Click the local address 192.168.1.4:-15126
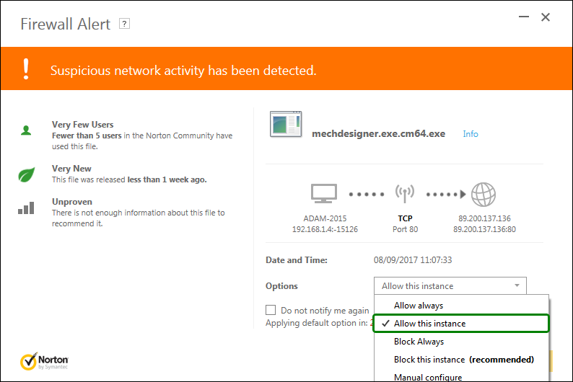The height and width of the screenshot is (382, 573). pyautogui.click(x=325, y=229)
